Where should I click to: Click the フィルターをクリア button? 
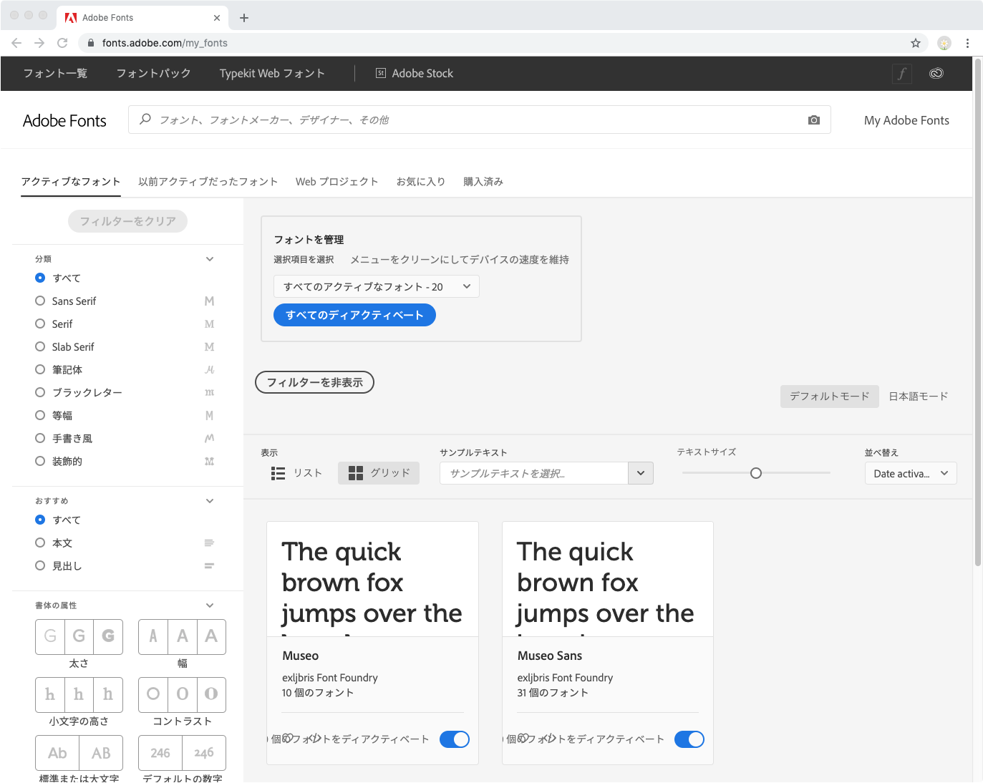[x=128, y=221]
